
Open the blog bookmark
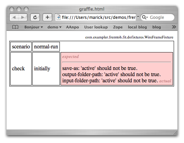156,27
